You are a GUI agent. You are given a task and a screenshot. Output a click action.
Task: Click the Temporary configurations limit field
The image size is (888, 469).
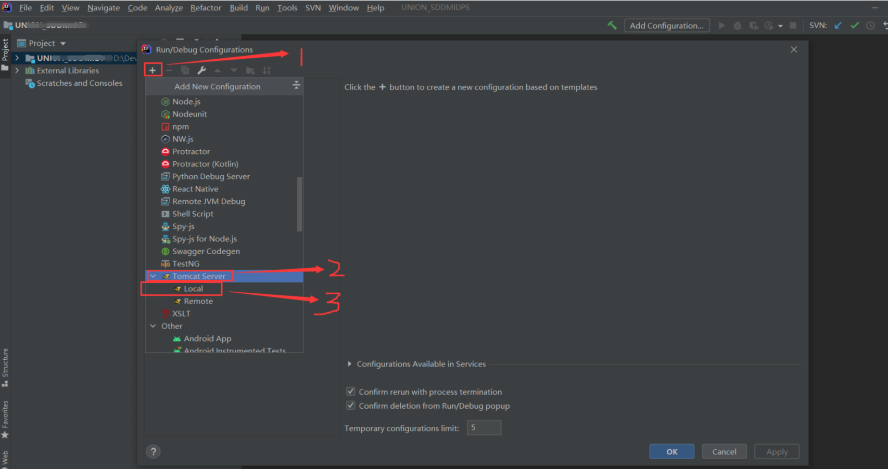point(484,427)
